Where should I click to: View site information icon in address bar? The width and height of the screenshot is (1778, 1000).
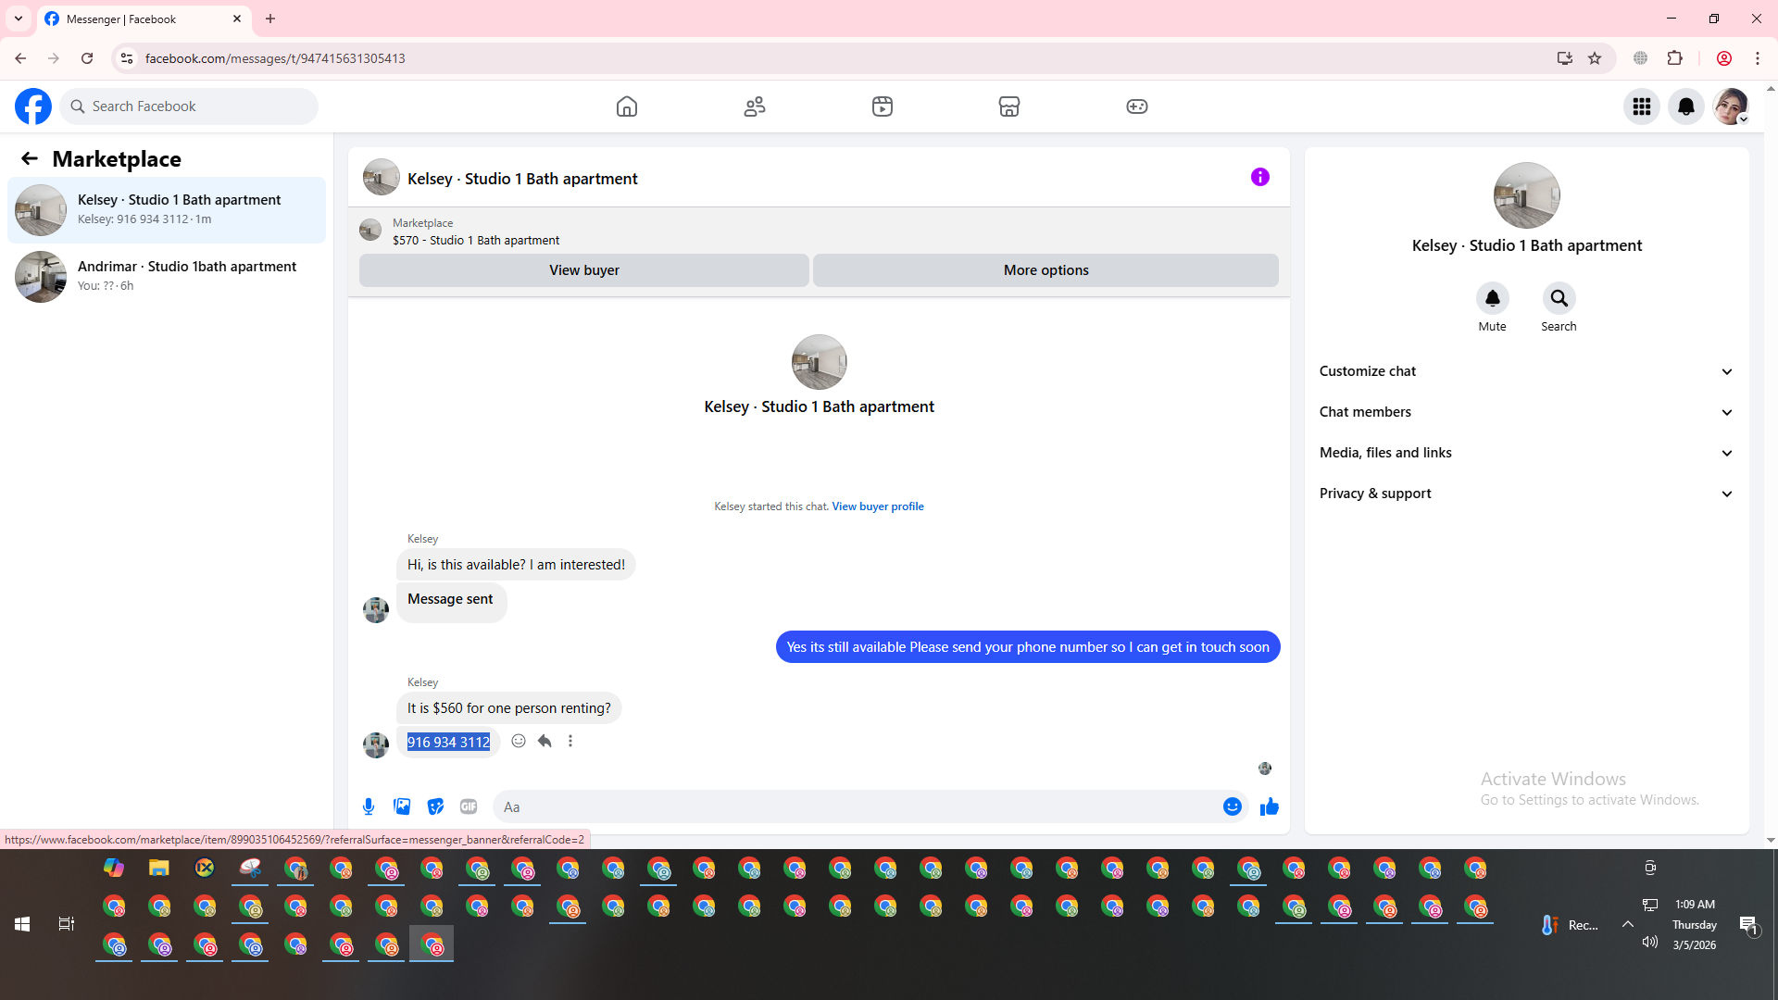[127, 58]
